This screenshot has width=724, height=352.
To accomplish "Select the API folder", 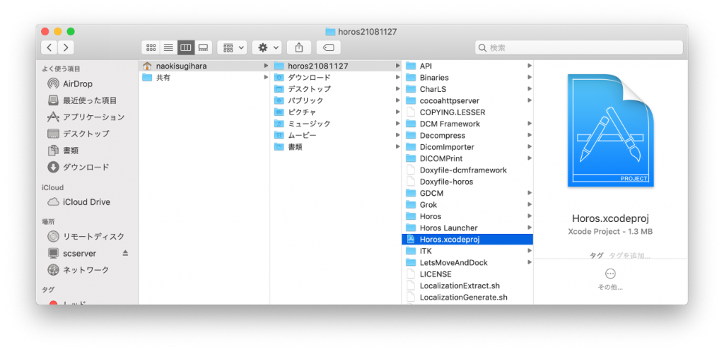I will 468,66.
